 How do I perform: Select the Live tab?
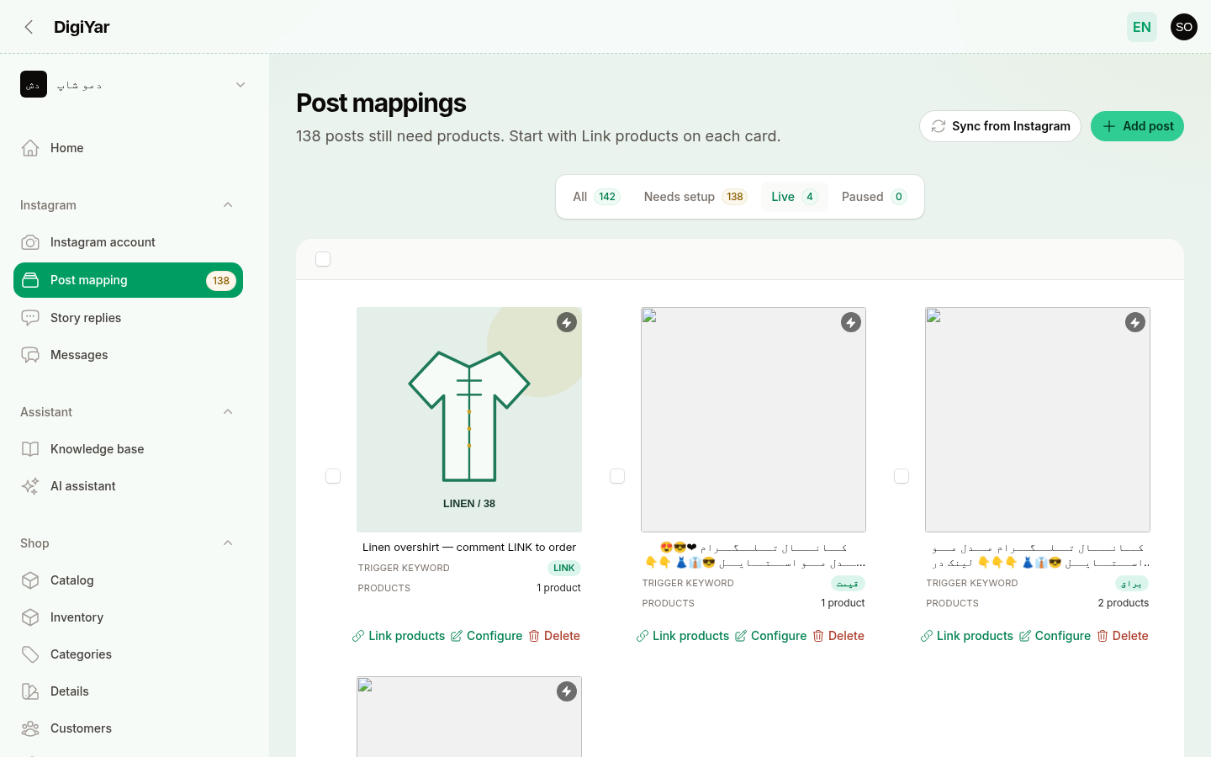coord(795,197)
